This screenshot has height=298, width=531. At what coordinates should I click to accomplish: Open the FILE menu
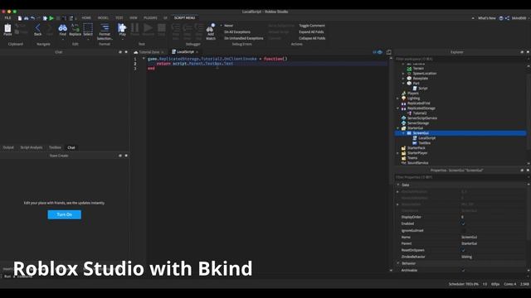(x=7, y=18)
